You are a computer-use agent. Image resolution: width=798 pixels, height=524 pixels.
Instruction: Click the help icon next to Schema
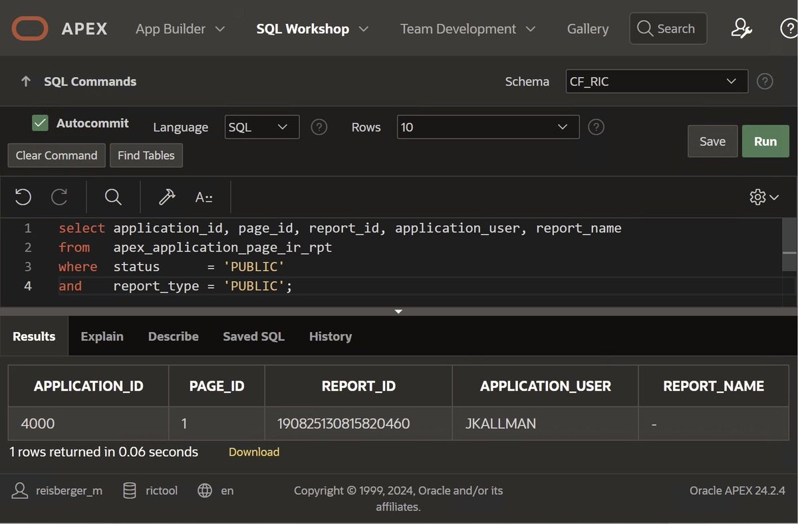[x=765, y=82]
